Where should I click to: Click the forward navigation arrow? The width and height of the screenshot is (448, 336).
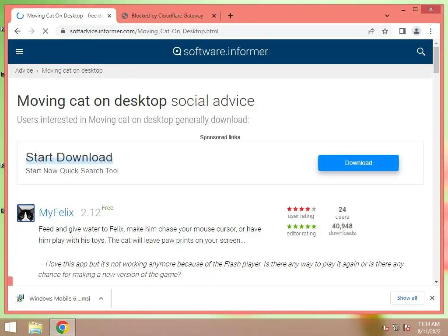coord(31,31)
